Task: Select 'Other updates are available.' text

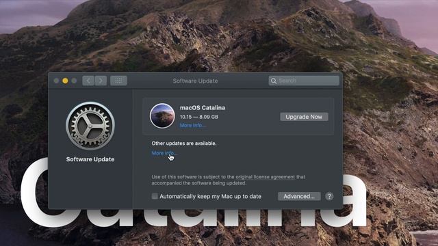Action: coord(184,143)
